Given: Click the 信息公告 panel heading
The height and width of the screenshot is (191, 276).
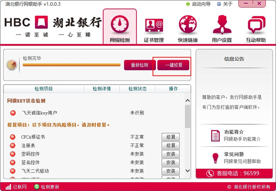Looking at the screenshot, I should [234, 59].
